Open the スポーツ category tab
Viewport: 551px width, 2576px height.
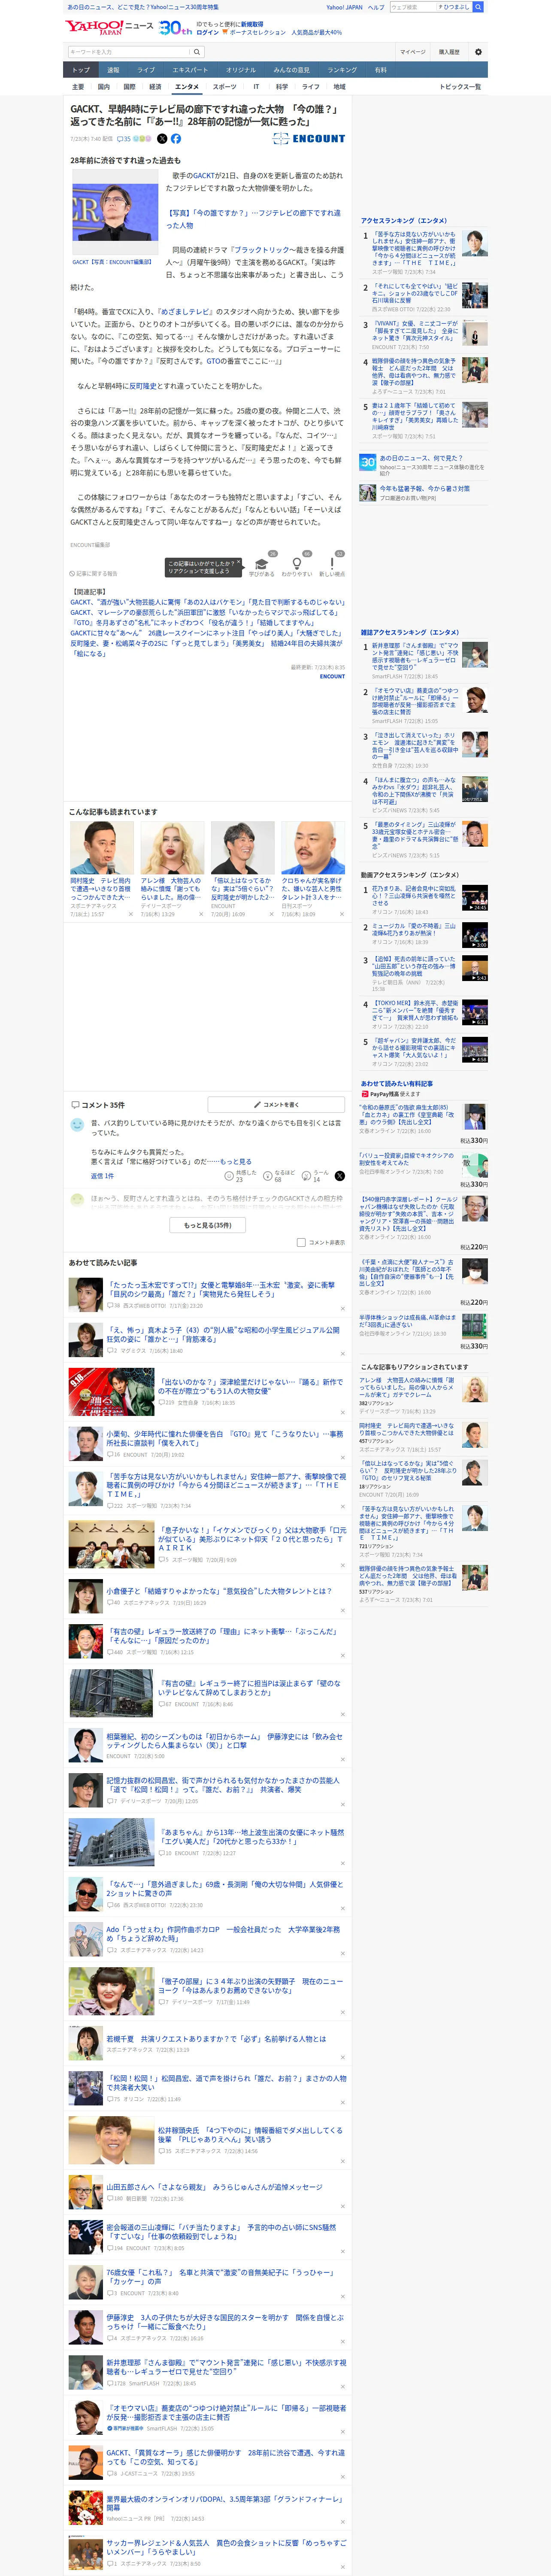point(225,87)
